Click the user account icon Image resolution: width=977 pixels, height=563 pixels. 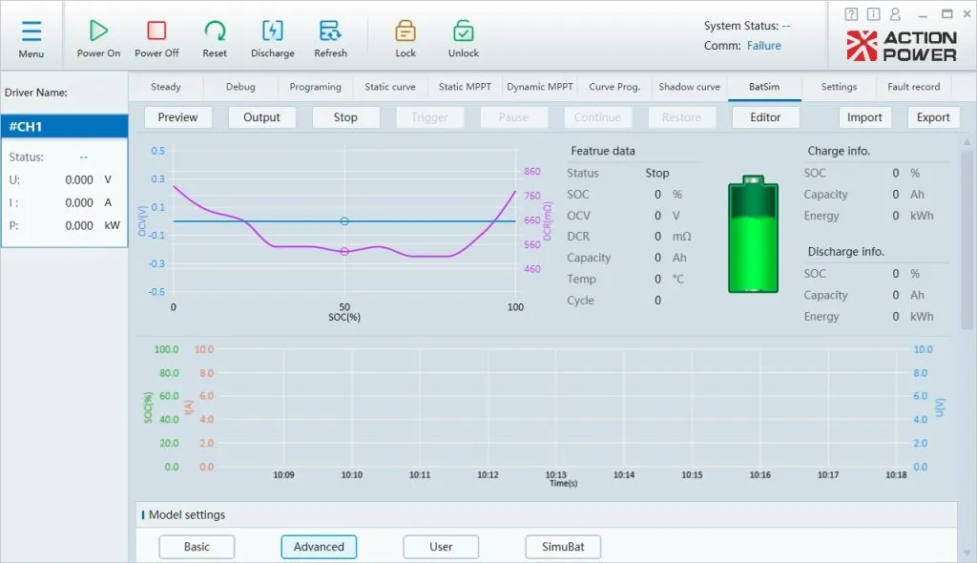pyautogui.click(x=895, y=13)
